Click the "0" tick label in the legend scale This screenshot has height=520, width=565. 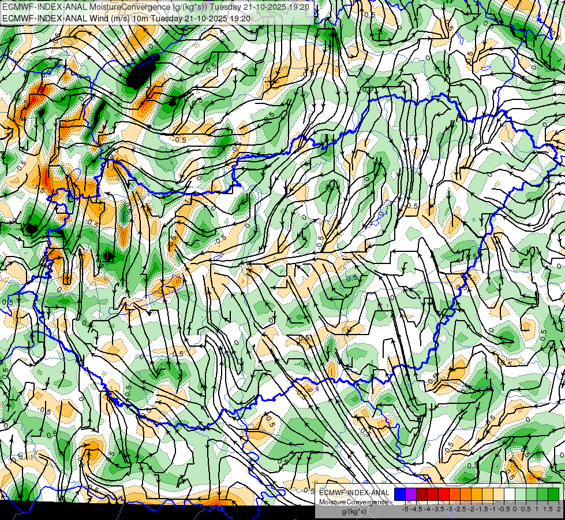515,509
